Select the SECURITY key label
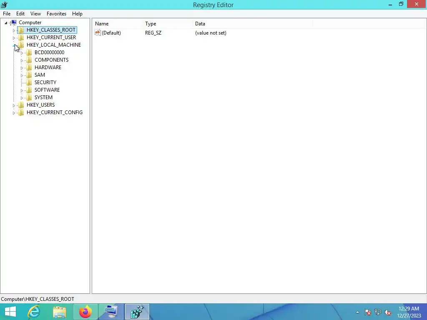Image resolution: width=427 pixels, height=320 pixels. coord(45,82)
